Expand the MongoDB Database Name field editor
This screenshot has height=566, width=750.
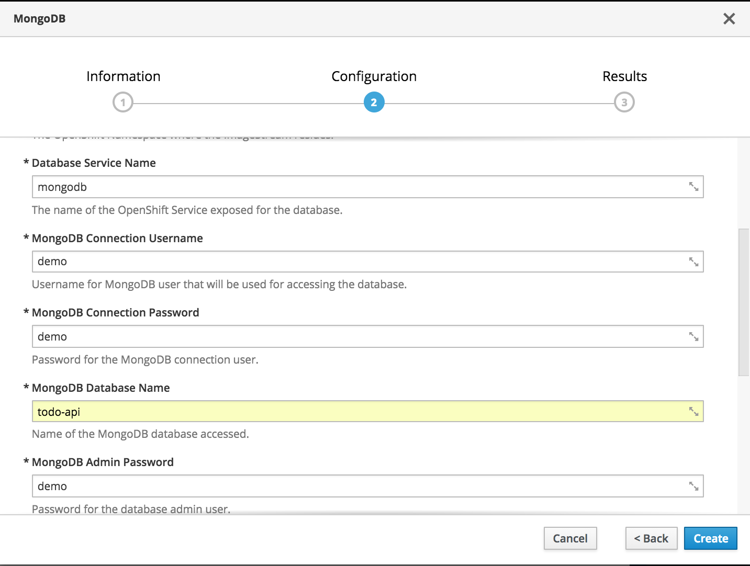tap(693, 412)
